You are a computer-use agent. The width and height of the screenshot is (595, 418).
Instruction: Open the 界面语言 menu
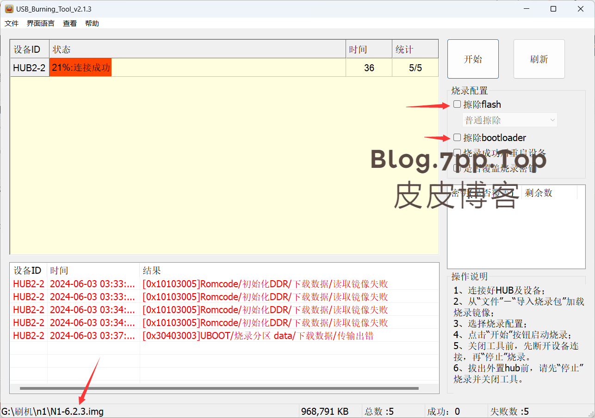40,24
